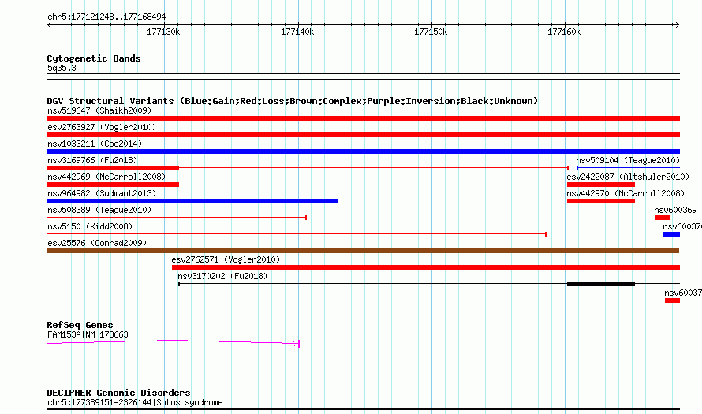The height and width of the screenshot is (414, 702).
Task: Click the 177160k ruler tick label
Action: coord(564,32)
